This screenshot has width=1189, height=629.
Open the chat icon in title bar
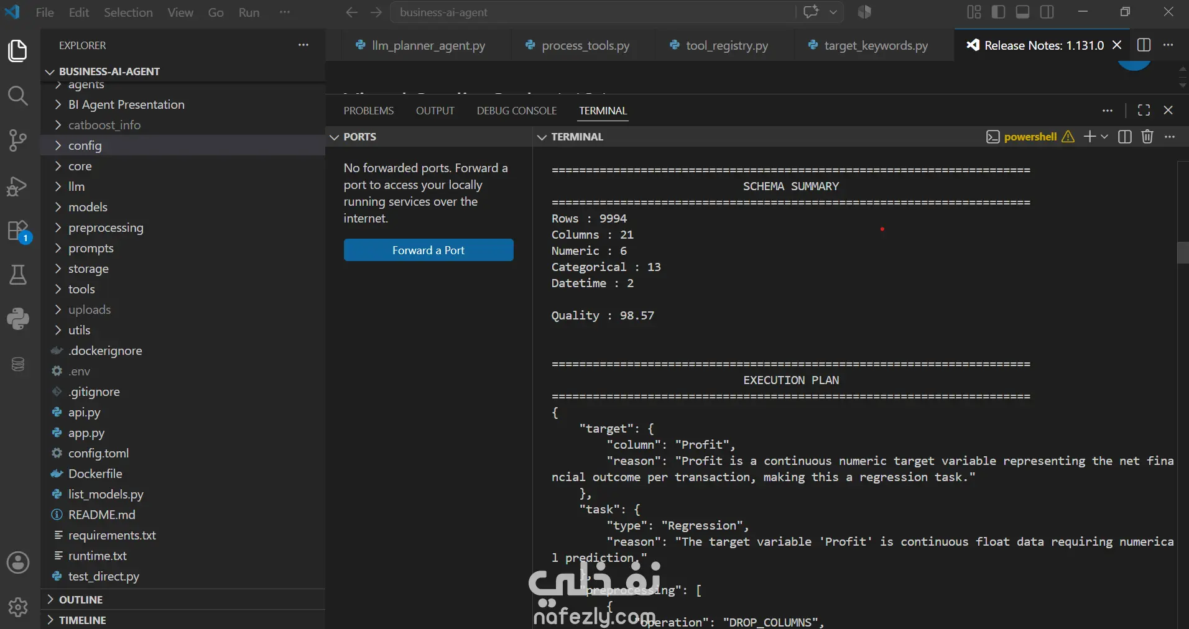[811, 12]
